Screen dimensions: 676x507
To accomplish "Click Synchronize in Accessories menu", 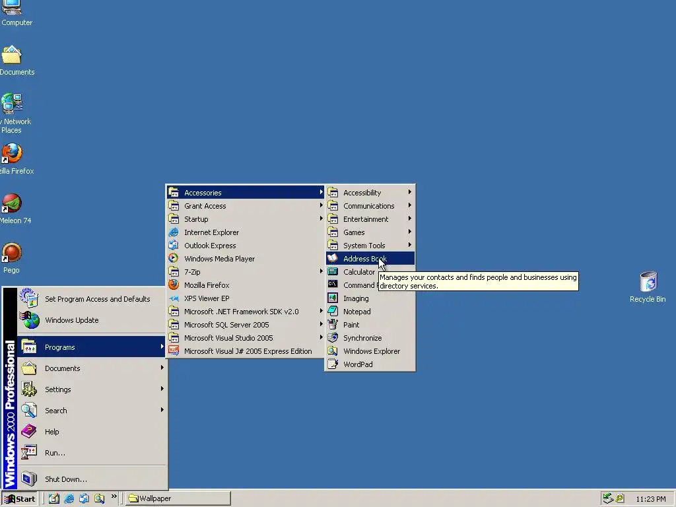I will coord(370,338).
